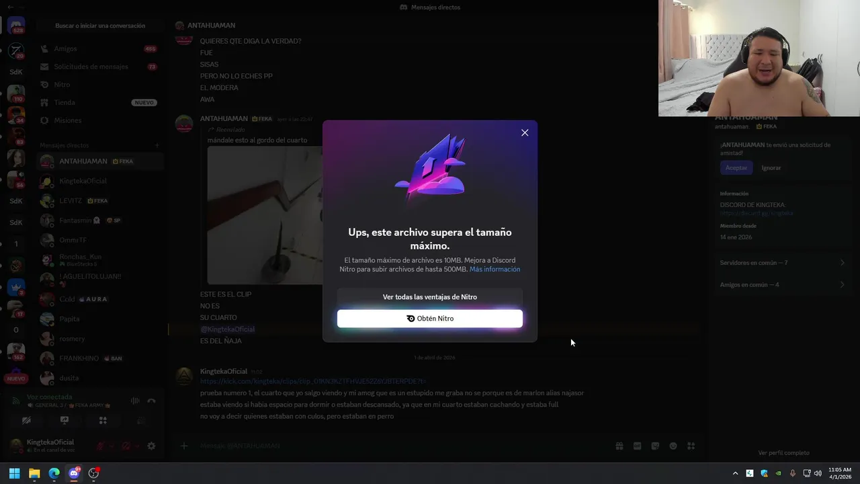The image size is (860, 484).
Task: Click the gift icon in message bar
Action: [x=619, y=446]
